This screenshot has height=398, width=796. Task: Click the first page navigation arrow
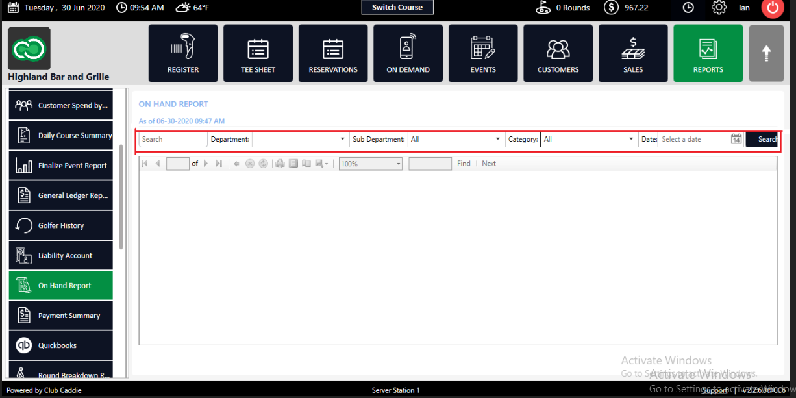[144, 164]
